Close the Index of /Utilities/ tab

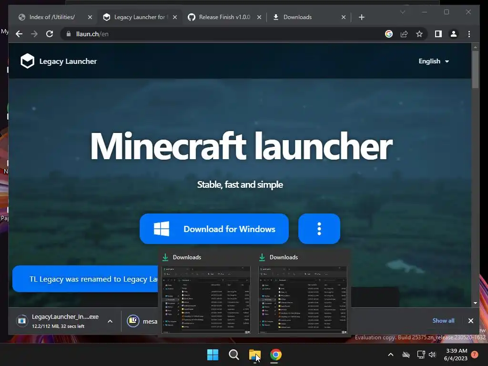90,17
